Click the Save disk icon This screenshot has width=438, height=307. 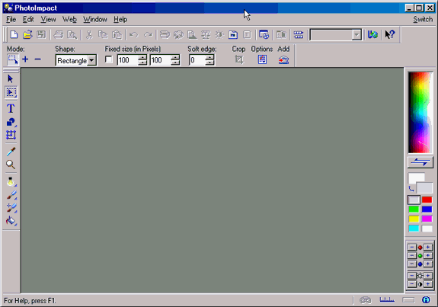coord(41,34)
